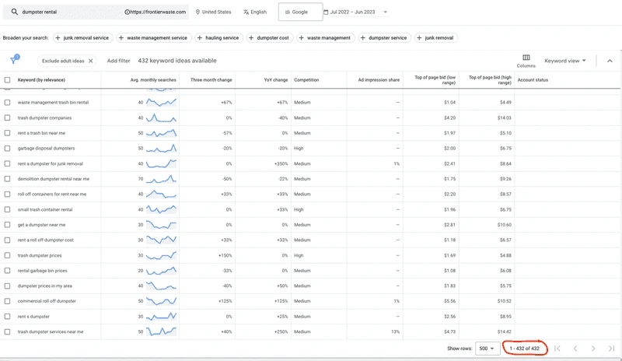Image resolution: width=622 pixels, height=361 pixels.
Task: Open the filter funnel icon
Action: coord(14,60)
